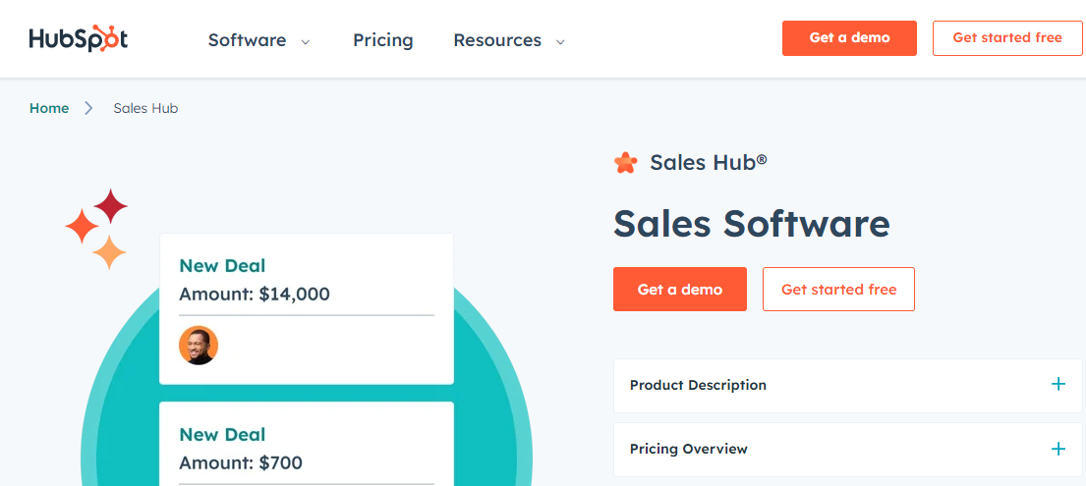Click the plus icon on Pricing Overview
The image size is (1086, 486).
tap(1058, 449)
